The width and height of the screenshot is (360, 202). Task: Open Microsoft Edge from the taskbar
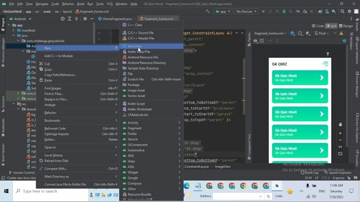click(187, 186)
